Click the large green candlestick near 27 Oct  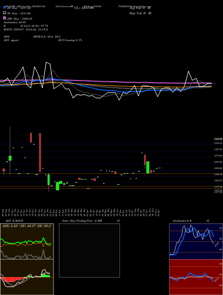[148, 167]
